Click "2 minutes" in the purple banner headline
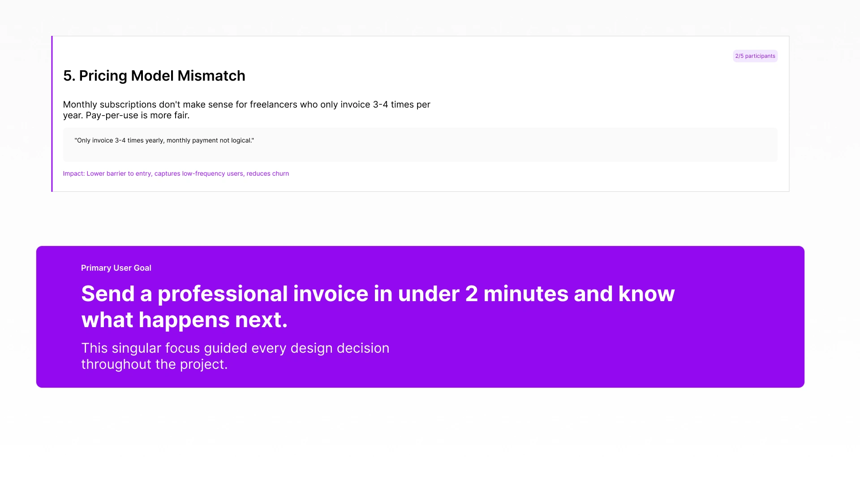The height and width of the screenshot is (484, 860). [516, 294]
